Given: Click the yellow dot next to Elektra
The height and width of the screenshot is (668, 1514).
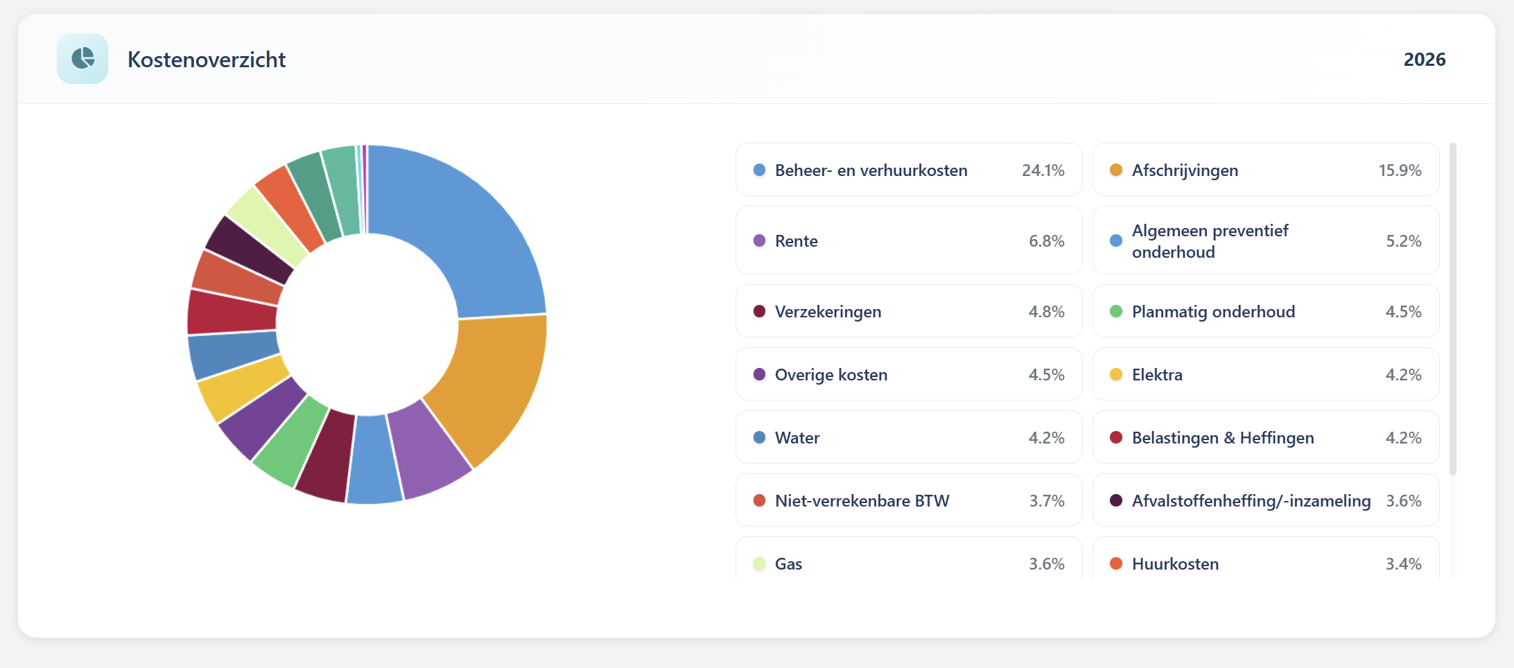Looking at the screenshot, I should pos(1116,374).
